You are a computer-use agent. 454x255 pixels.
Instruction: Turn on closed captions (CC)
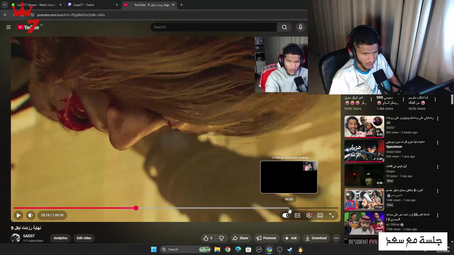[x=298, y=215]
